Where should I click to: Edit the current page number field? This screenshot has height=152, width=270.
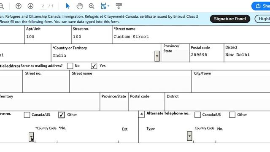click(x=43, y=6)
